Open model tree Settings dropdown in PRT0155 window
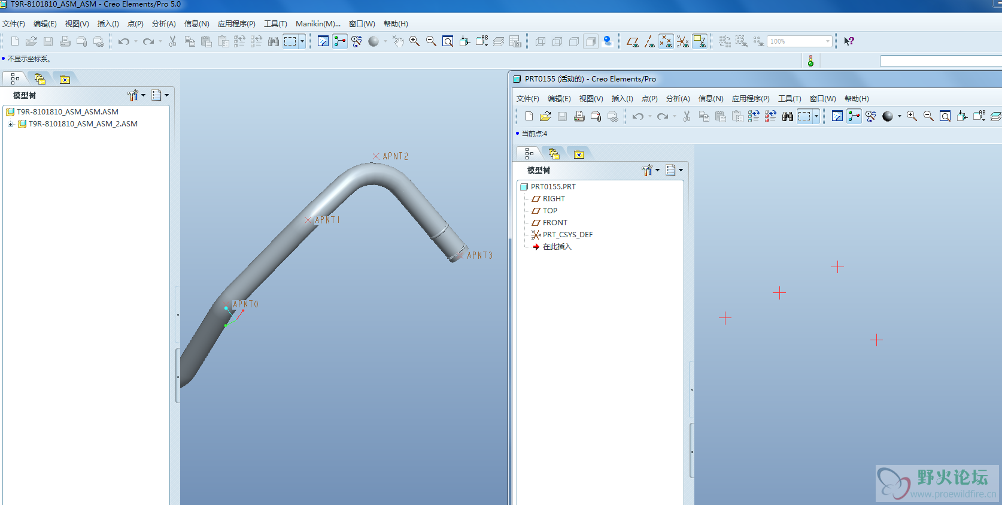 (650, 170)
